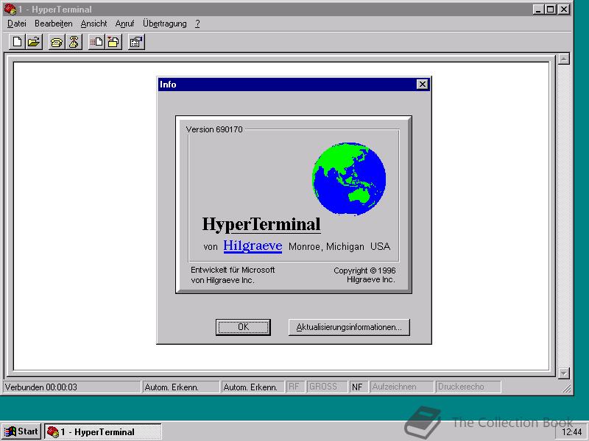589x441 pixels.
Task: Click the 12:44 taskbar clock
Action: 572,432
